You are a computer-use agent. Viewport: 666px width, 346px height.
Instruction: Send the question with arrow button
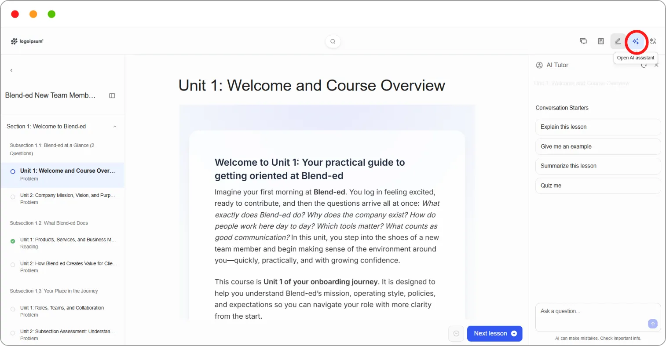(x=653, y=324)
